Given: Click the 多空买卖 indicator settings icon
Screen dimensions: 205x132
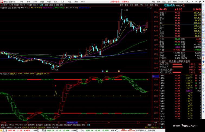Looking at the screenshot, I should point(1,74).
